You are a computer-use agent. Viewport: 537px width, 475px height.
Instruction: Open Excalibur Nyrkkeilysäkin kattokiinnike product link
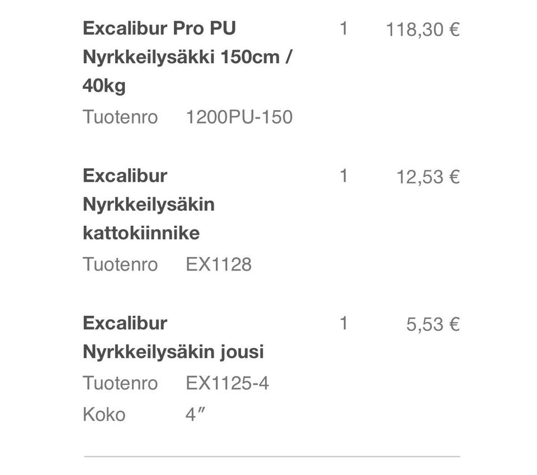[x=148, y=204]
